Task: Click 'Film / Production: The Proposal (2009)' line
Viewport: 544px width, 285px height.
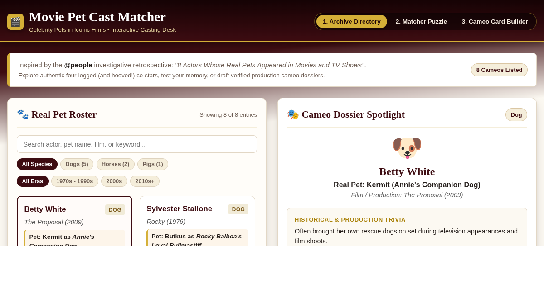Action: (407, 195)
